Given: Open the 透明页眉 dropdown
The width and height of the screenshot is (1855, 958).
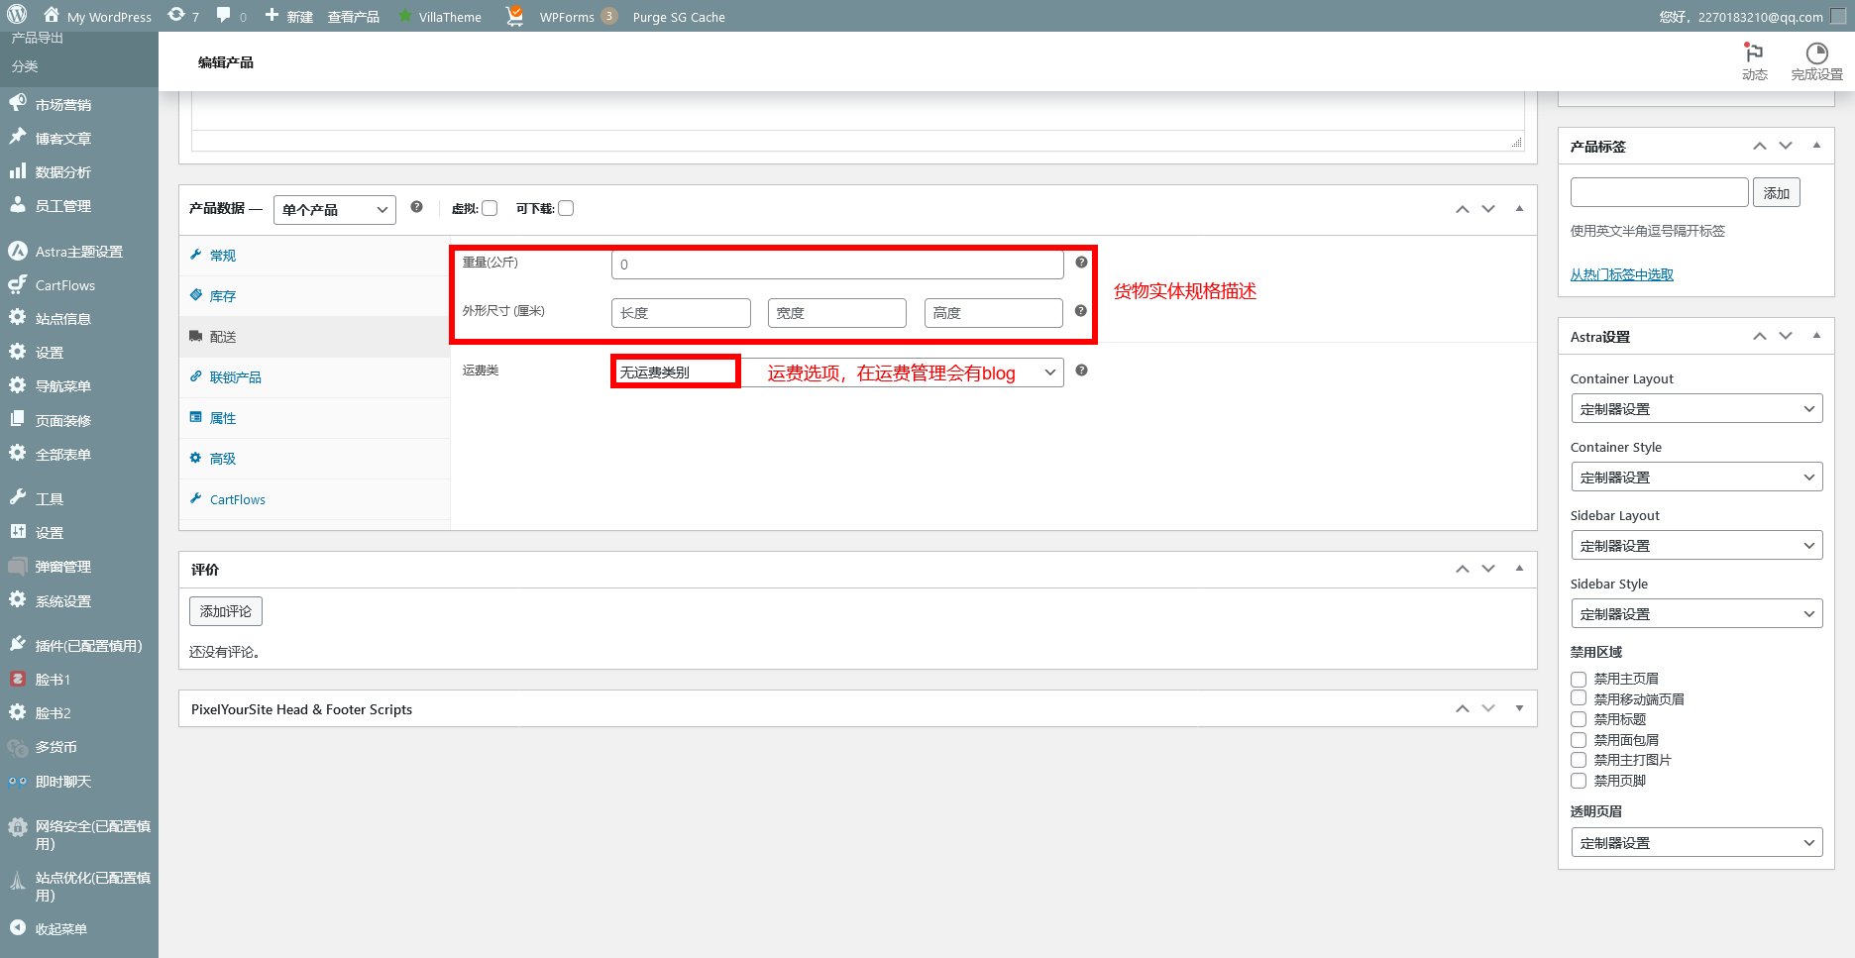Looking at the screenshot, I should pyautogui.click(x=1696, y=842).
